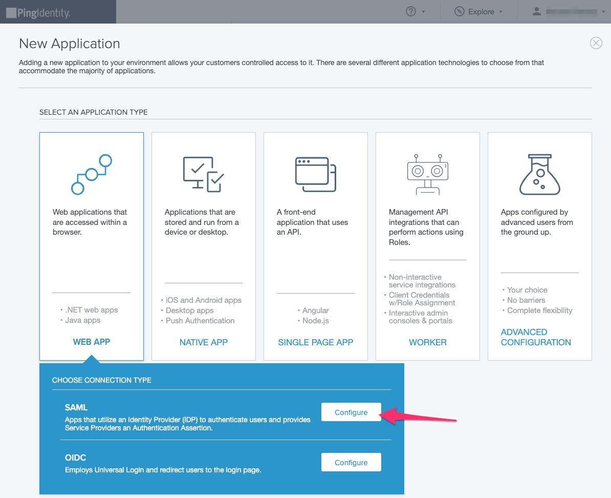Choose the WORKER application type
The width and height of the screenshot is (611, 498).
point(427,342)
